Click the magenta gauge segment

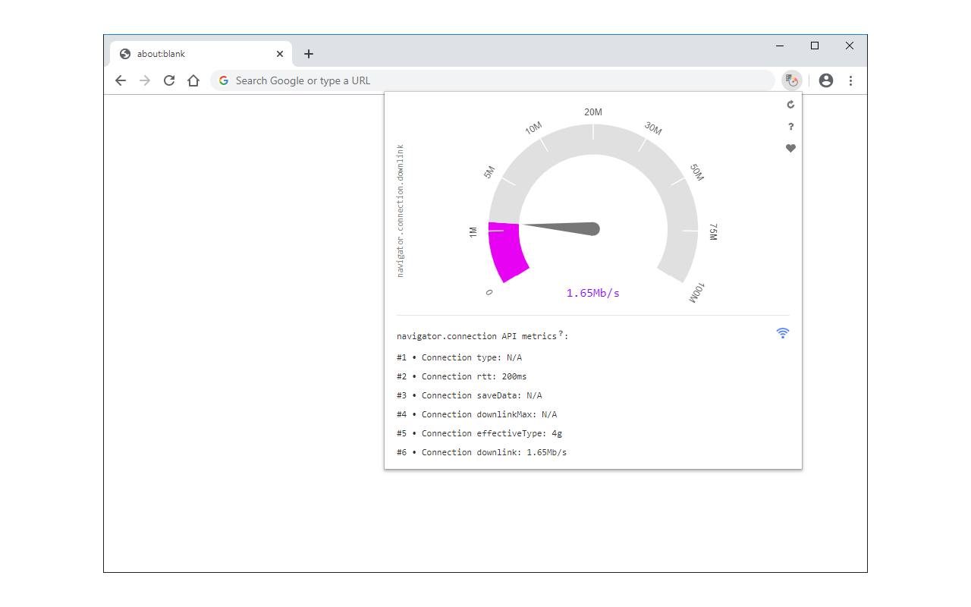(507, 251)
